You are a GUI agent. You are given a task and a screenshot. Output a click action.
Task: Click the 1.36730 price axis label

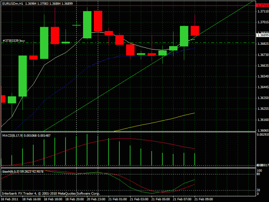coord(263,55)
